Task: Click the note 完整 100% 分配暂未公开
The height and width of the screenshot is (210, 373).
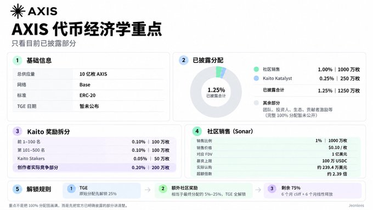Action: pos(291,115)
